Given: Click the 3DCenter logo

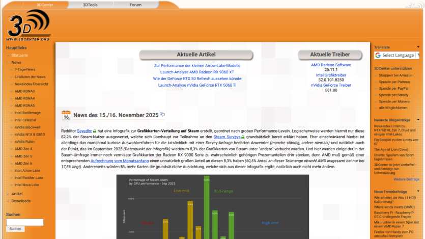Looking at the screenshot, I should tap(29, 25).
